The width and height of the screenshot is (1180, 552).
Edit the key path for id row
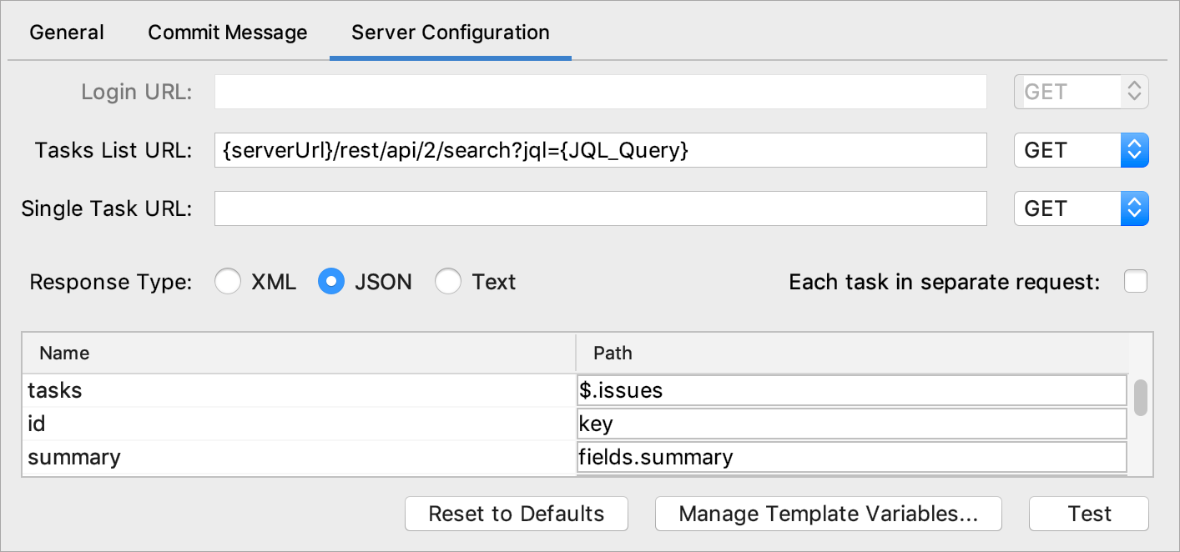[x=850, y=424]
